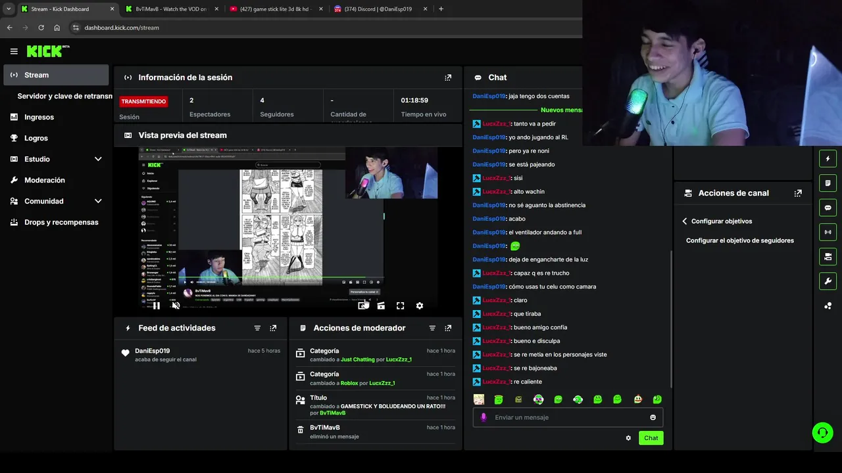Viewport: 842px width, 473px height.
Task: Click the Título cambiado moderator entry
Action: 375,405
